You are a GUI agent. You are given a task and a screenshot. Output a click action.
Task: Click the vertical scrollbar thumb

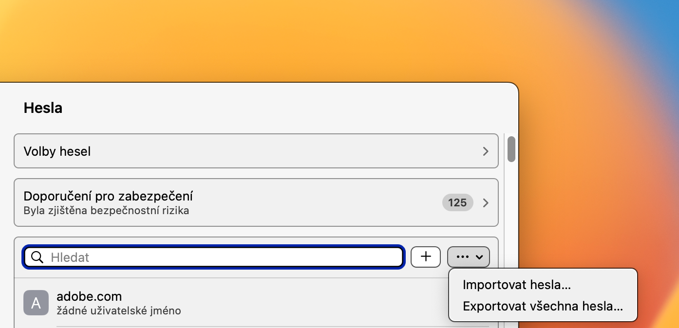[x=511, y=149]
